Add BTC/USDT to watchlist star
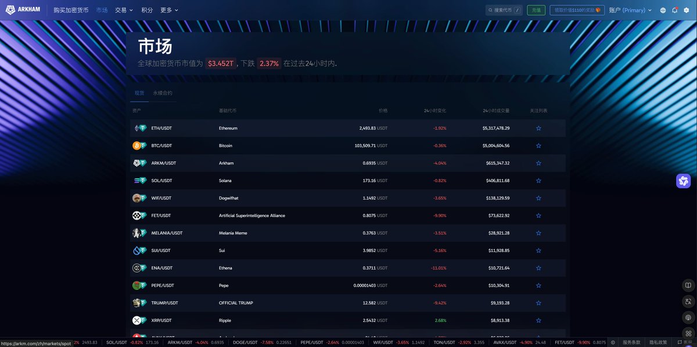The height and width of the screenshot is (347, 697). coord(538,145)
